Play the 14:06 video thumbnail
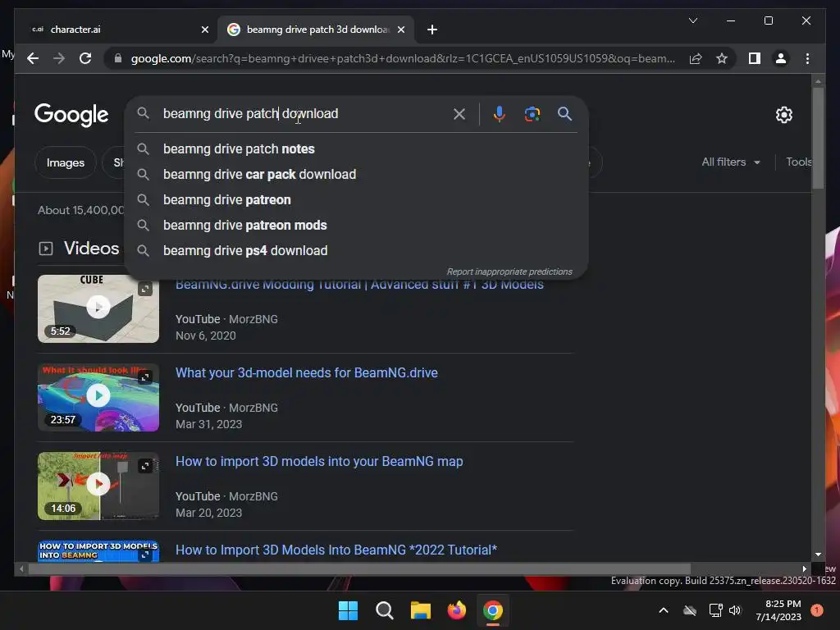Screen dimensions: 840x630 tap(98, 486)
